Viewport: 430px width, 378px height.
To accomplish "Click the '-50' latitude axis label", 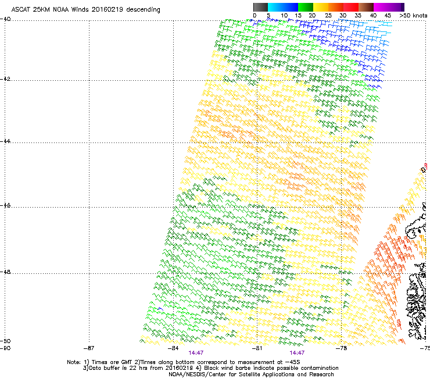I will (5, 341).
